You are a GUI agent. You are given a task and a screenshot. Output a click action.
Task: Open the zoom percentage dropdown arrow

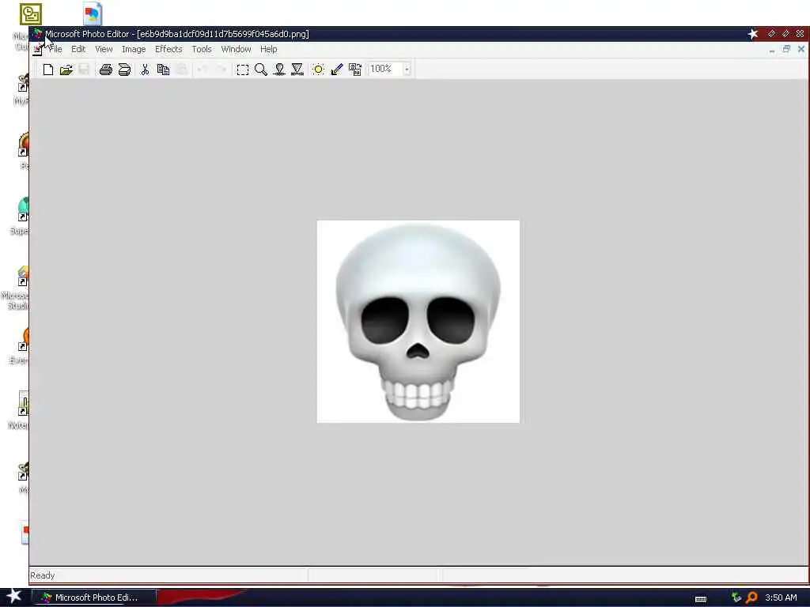coord(407,70)
